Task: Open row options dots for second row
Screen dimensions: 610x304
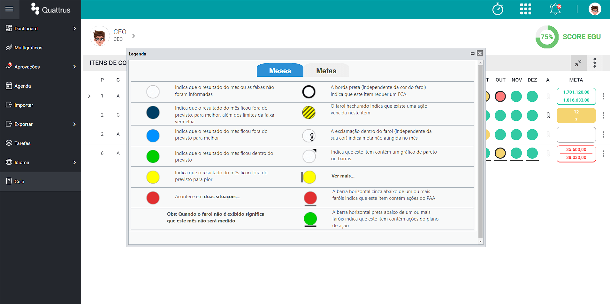Action: point(603,115)
